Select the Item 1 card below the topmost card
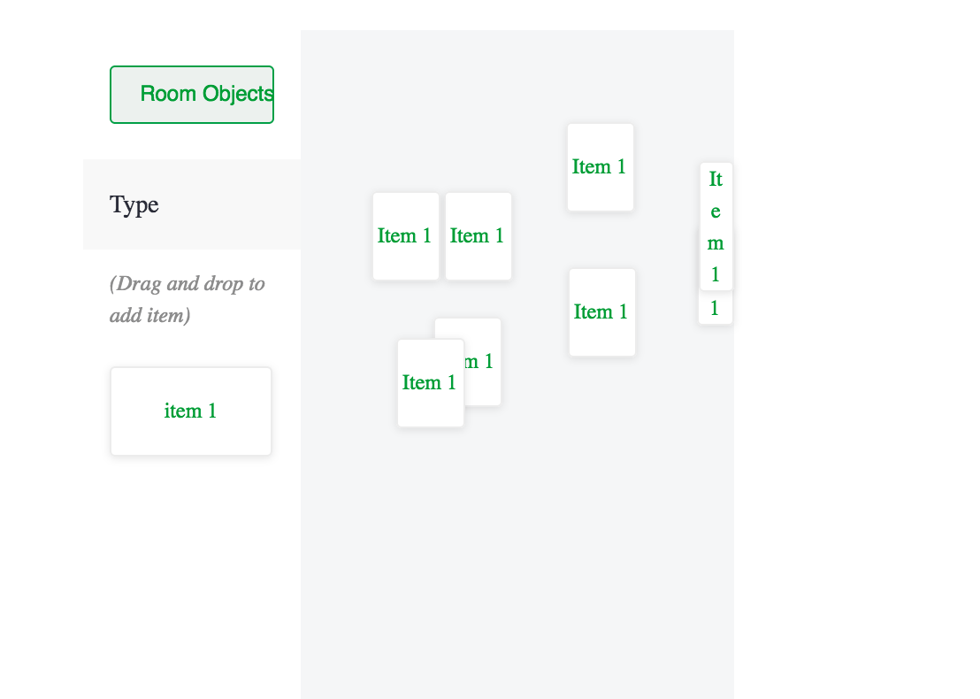Screen dimensions: 980x699 [601, 311]
